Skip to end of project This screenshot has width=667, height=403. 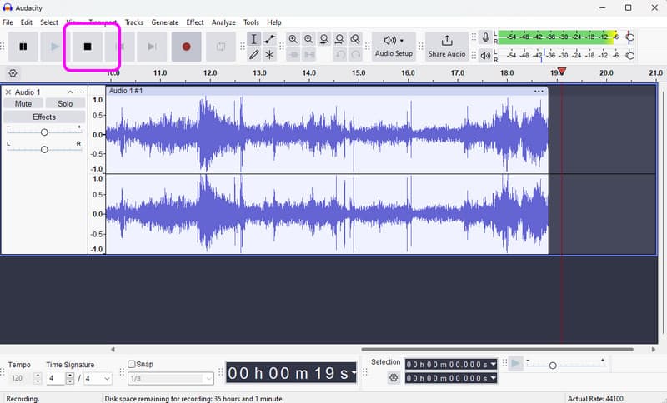coord(152,47)
